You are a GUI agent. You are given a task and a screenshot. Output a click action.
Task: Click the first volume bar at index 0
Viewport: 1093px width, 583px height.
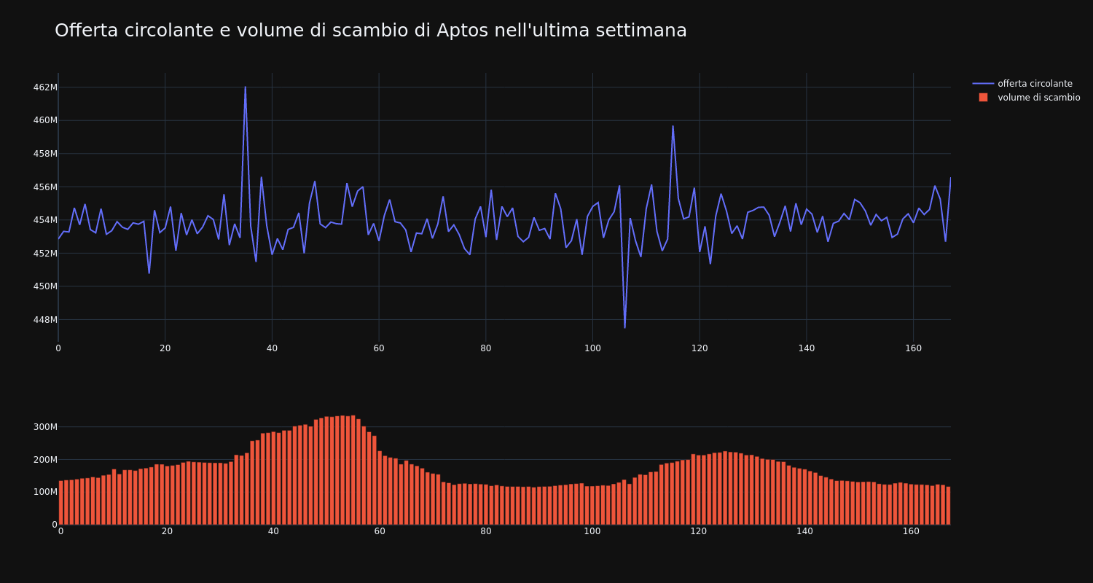click(60, 502)
